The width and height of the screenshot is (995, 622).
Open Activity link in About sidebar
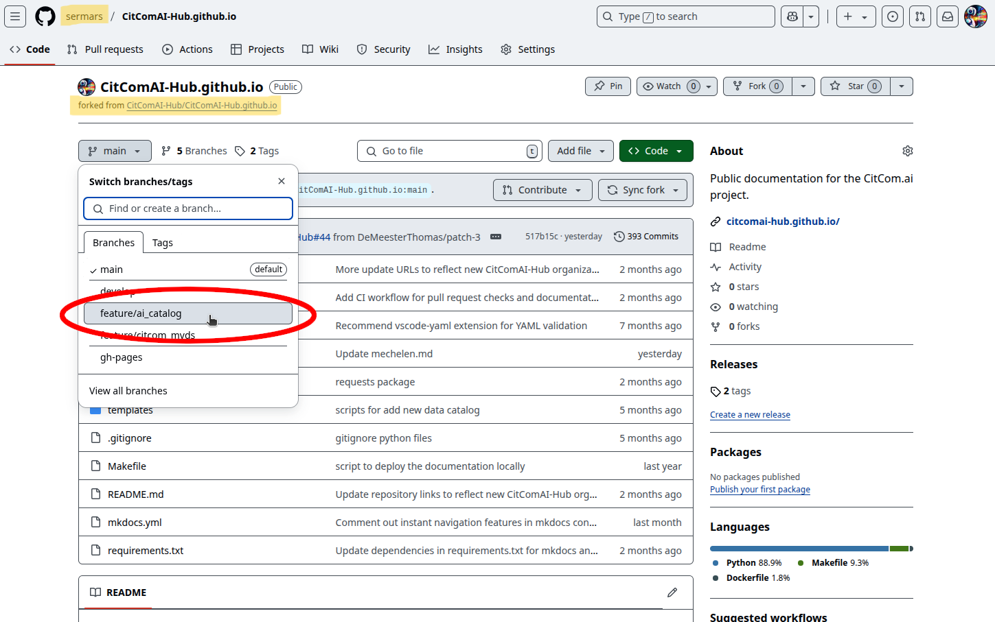coord(737,267)
